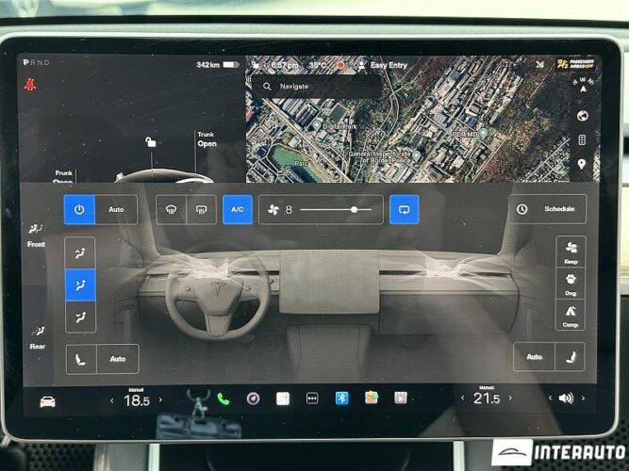
Task: Select the feet-level vent airflow
Action: point(80,317)
